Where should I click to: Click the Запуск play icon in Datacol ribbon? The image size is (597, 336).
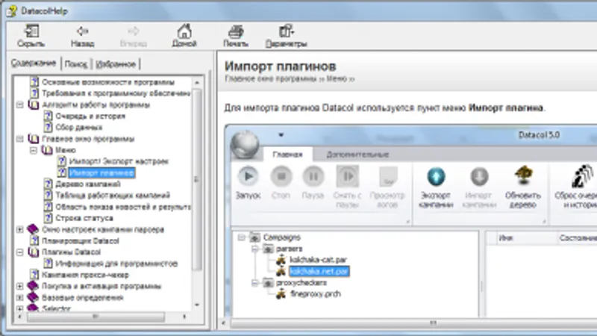coord(248,176)
